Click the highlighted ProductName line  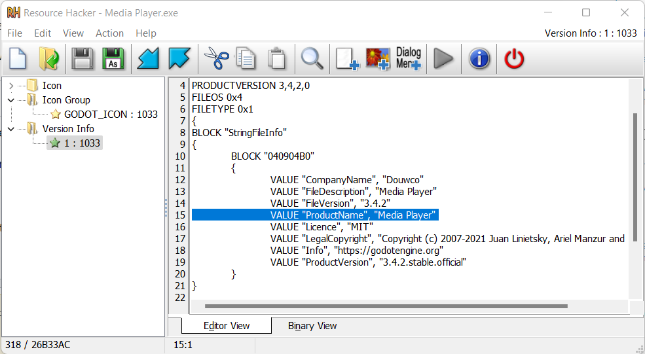point(315,215)
